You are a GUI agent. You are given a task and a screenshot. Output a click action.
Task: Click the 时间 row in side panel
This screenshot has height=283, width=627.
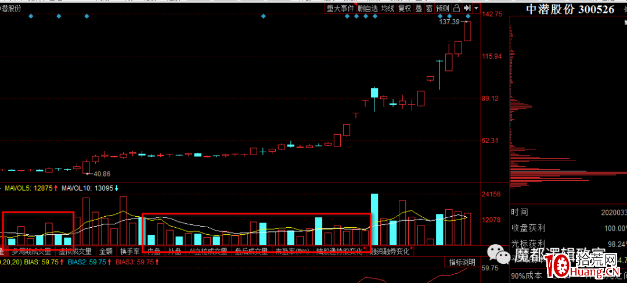point(568,212)
